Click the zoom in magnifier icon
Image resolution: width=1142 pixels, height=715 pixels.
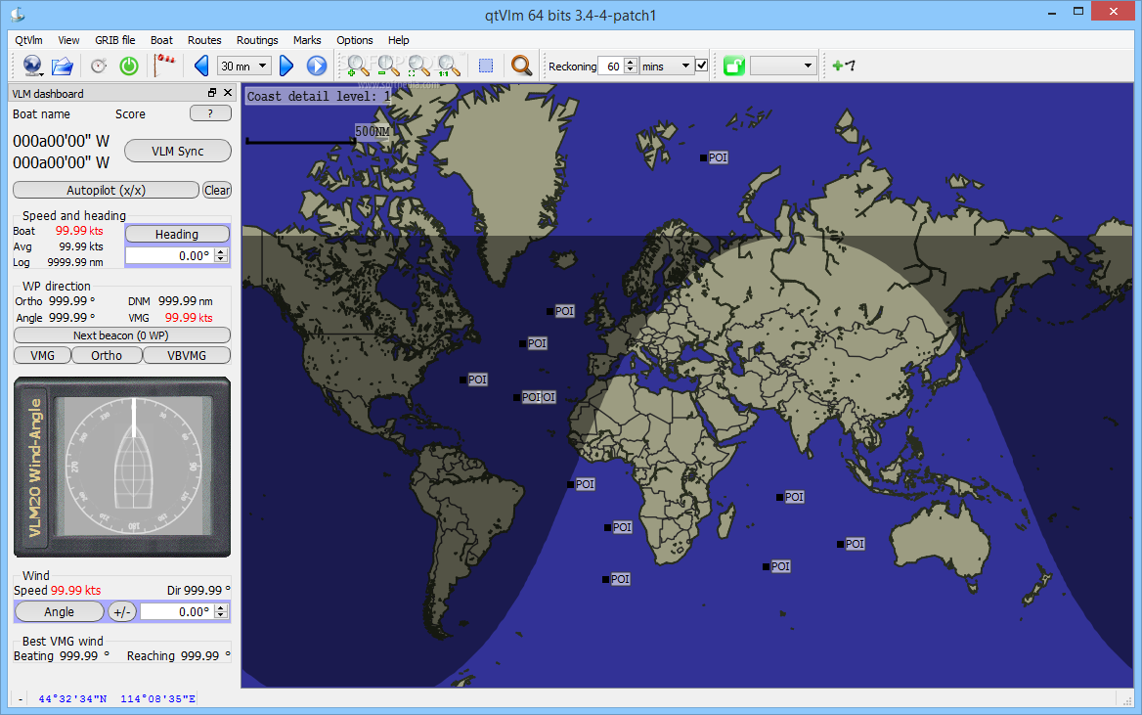[x=358, y=66]
